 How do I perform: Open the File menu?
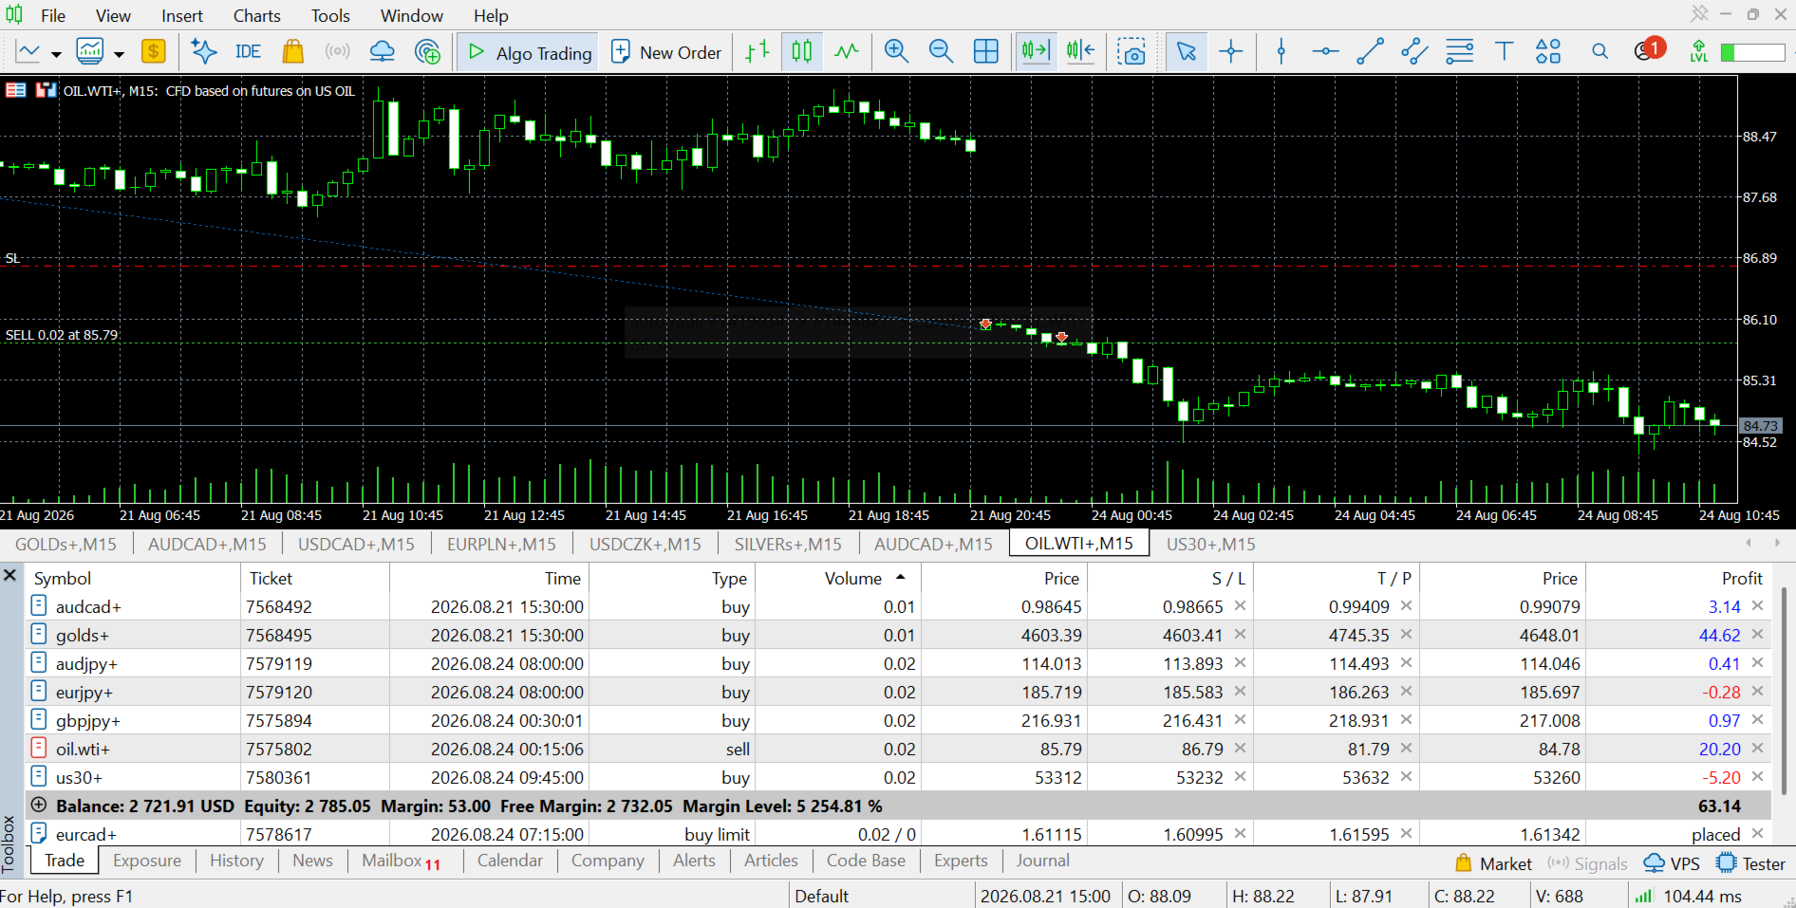[x=53, y=16]
